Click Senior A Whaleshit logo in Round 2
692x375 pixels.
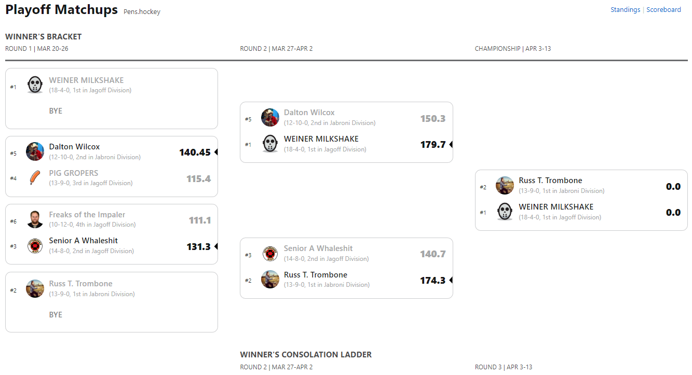270,254
